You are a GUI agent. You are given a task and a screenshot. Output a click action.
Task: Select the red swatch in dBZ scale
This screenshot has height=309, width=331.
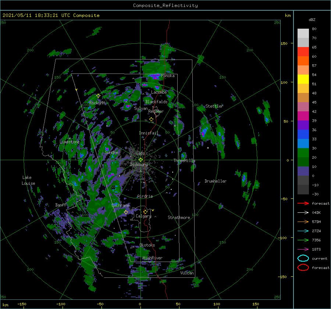(303, 51)
